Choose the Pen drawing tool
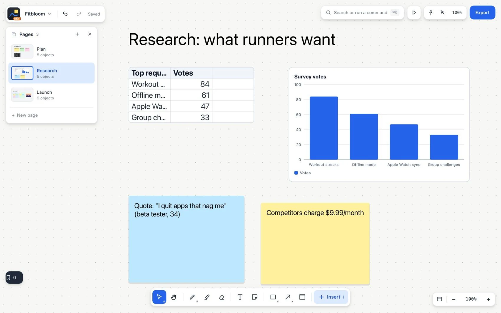This screenshot has width=501, height=313. click(192, 297)
